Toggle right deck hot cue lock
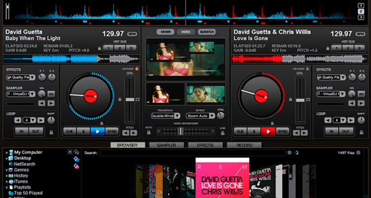Image resolution: width=371 pixels, height=198 pixels. coord(328,49)
